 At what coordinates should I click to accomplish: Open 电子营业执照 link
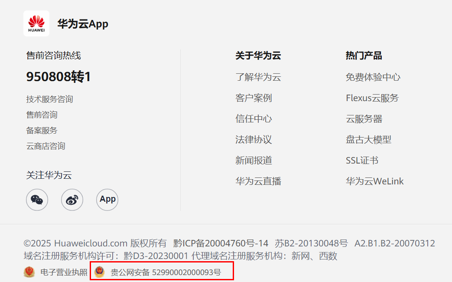64,272
